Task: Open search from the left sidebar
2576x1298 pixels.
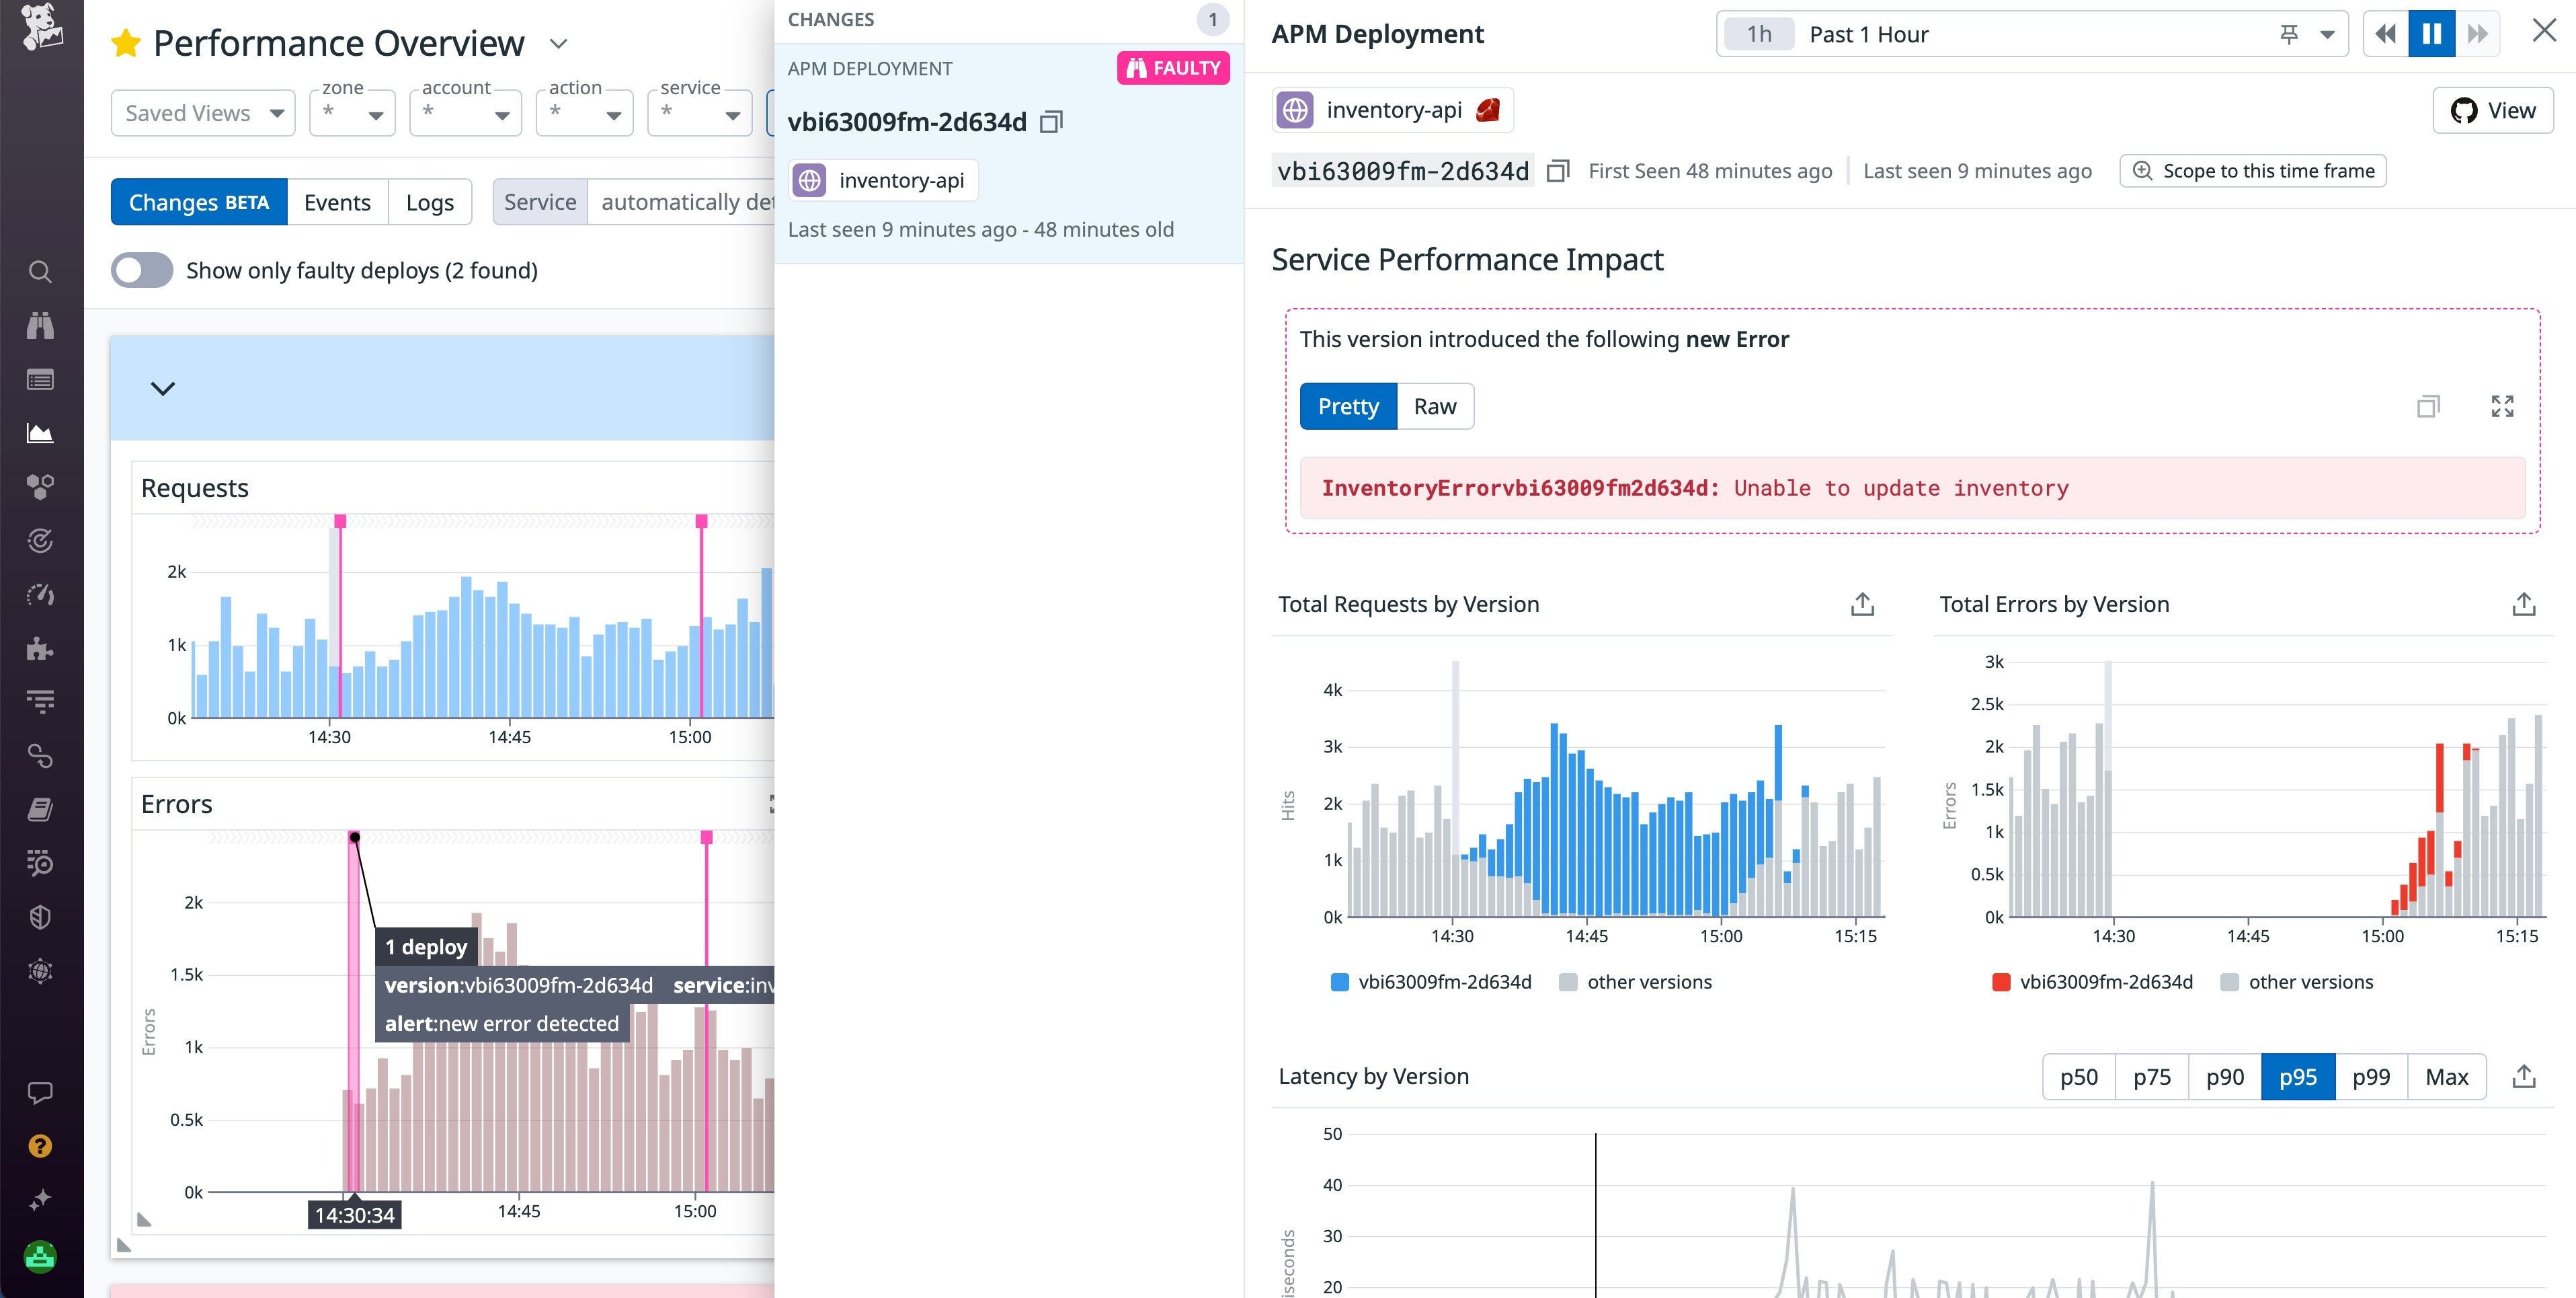Action: 40,271
